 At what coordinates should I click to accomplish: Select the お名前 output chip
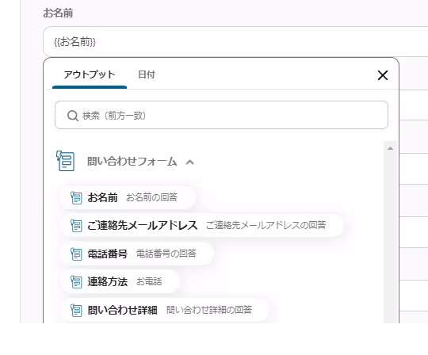coord(128,197)
